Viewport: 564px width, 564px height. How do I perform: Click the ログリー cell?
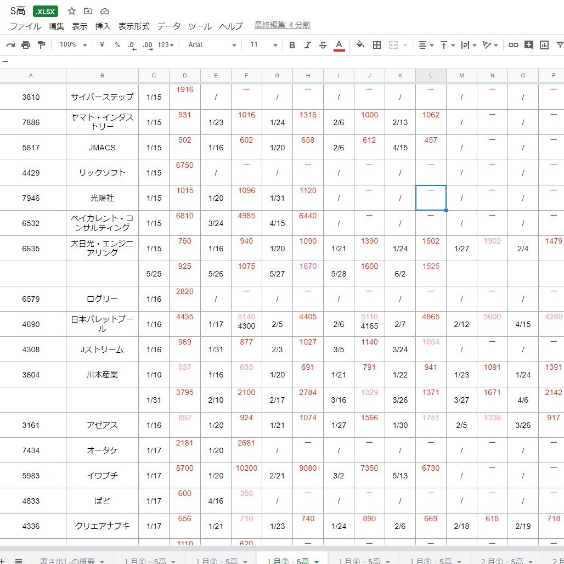pyautogui.click(x=102, y=299)
